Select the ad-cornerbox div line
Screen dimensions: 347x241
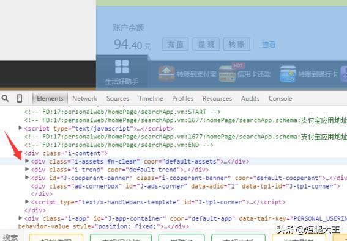point(185,186)
